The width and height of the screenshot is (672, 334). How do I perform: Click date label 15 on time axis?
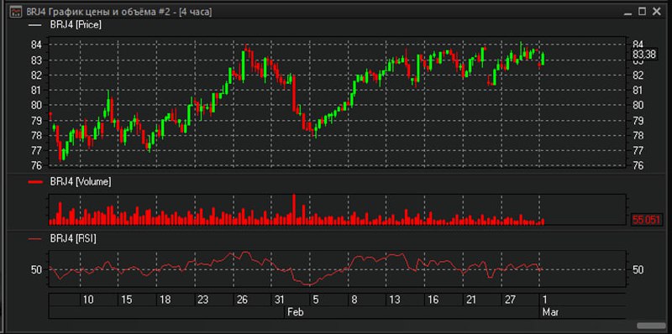pyautogui.click(x=127, y=300)
